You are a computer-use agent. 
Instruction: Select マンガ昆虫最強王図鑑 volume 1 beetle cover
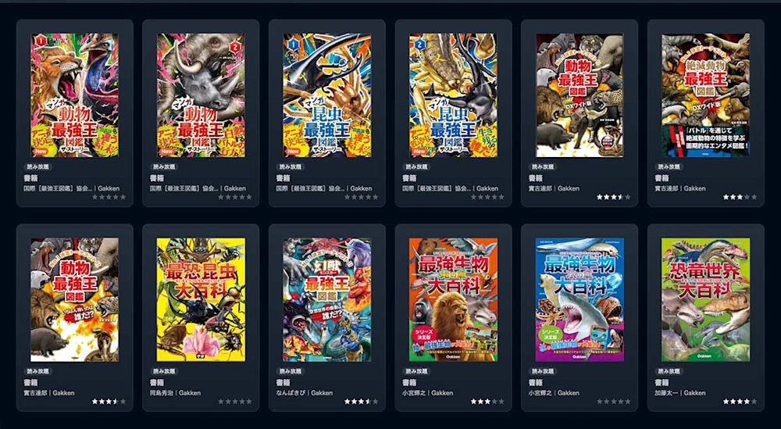[327, 95]
